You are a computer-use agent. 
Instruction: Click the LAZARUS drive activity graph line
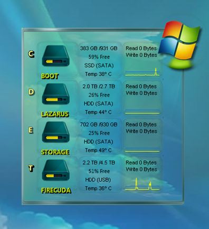click(142, 113)
